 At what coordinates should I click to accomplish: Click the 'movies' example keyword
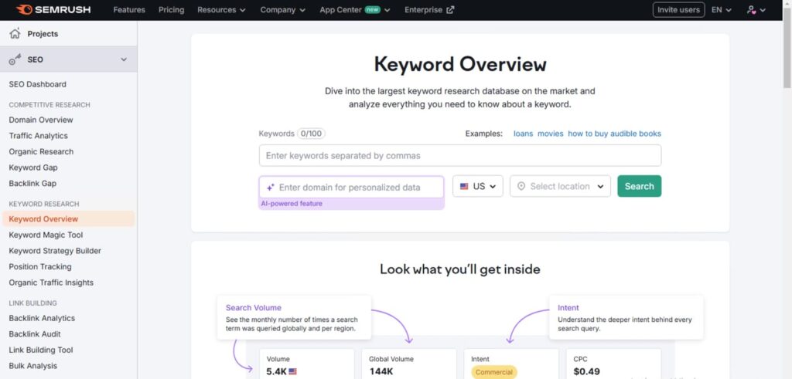(x=550, y=134)
